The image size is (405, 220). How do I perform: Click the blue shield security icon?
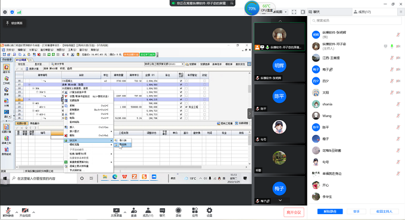(12, 12)
